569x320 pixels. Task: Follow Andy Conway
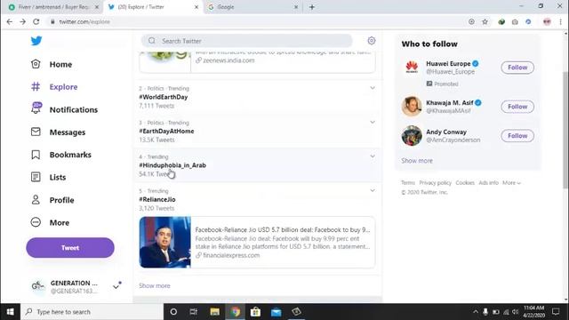click(x=517, y=136)
